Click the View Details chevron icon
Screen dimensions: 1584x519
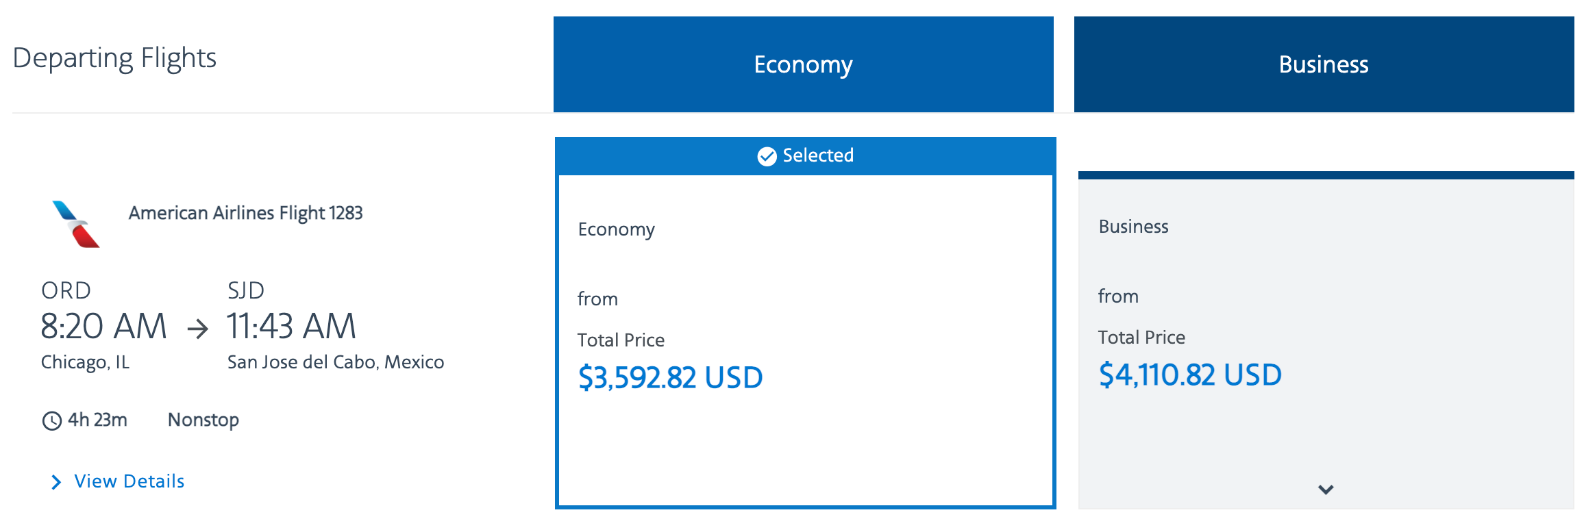pyautogui.click(x=57, y=481)
